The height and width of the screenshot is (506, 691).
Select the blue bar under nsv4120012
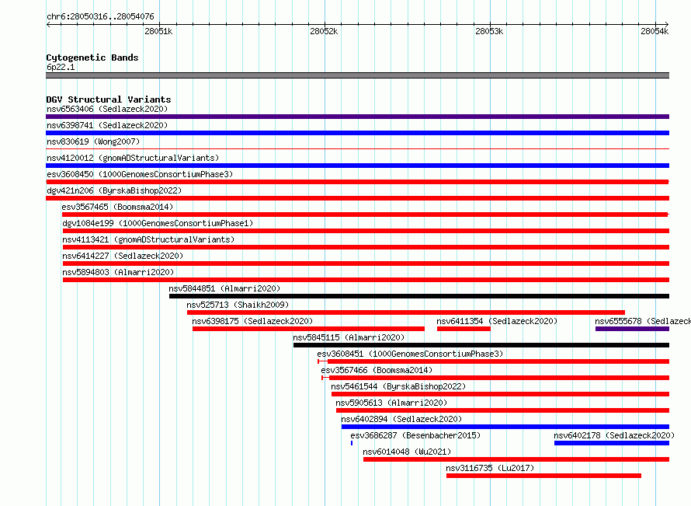pos(357,166)
